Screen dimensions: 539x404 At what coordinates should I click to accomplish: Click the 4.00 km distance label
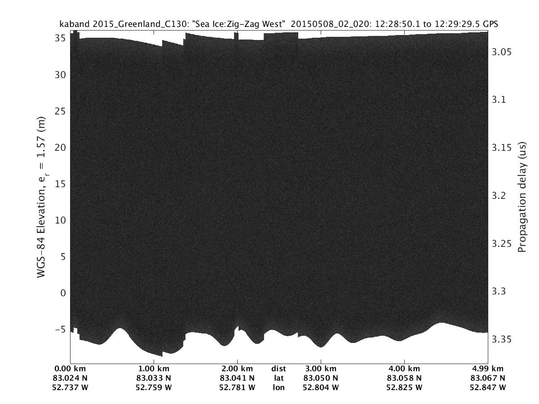tap(404, 369)
